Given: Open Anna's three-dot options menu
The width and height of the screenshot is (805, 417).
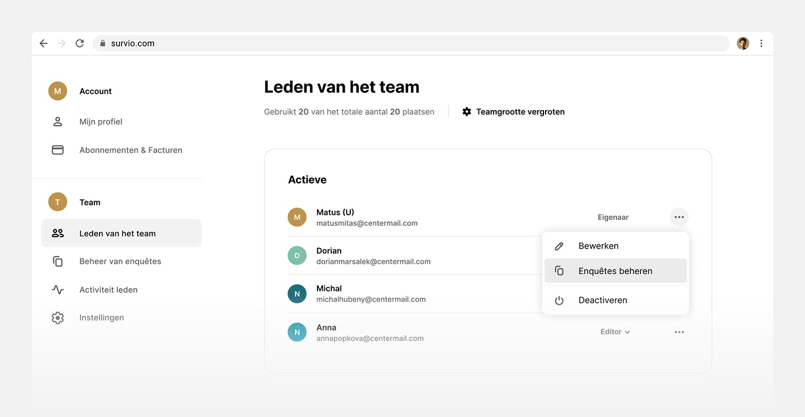Looking at the screenshot, I should [x=679, y=332].
